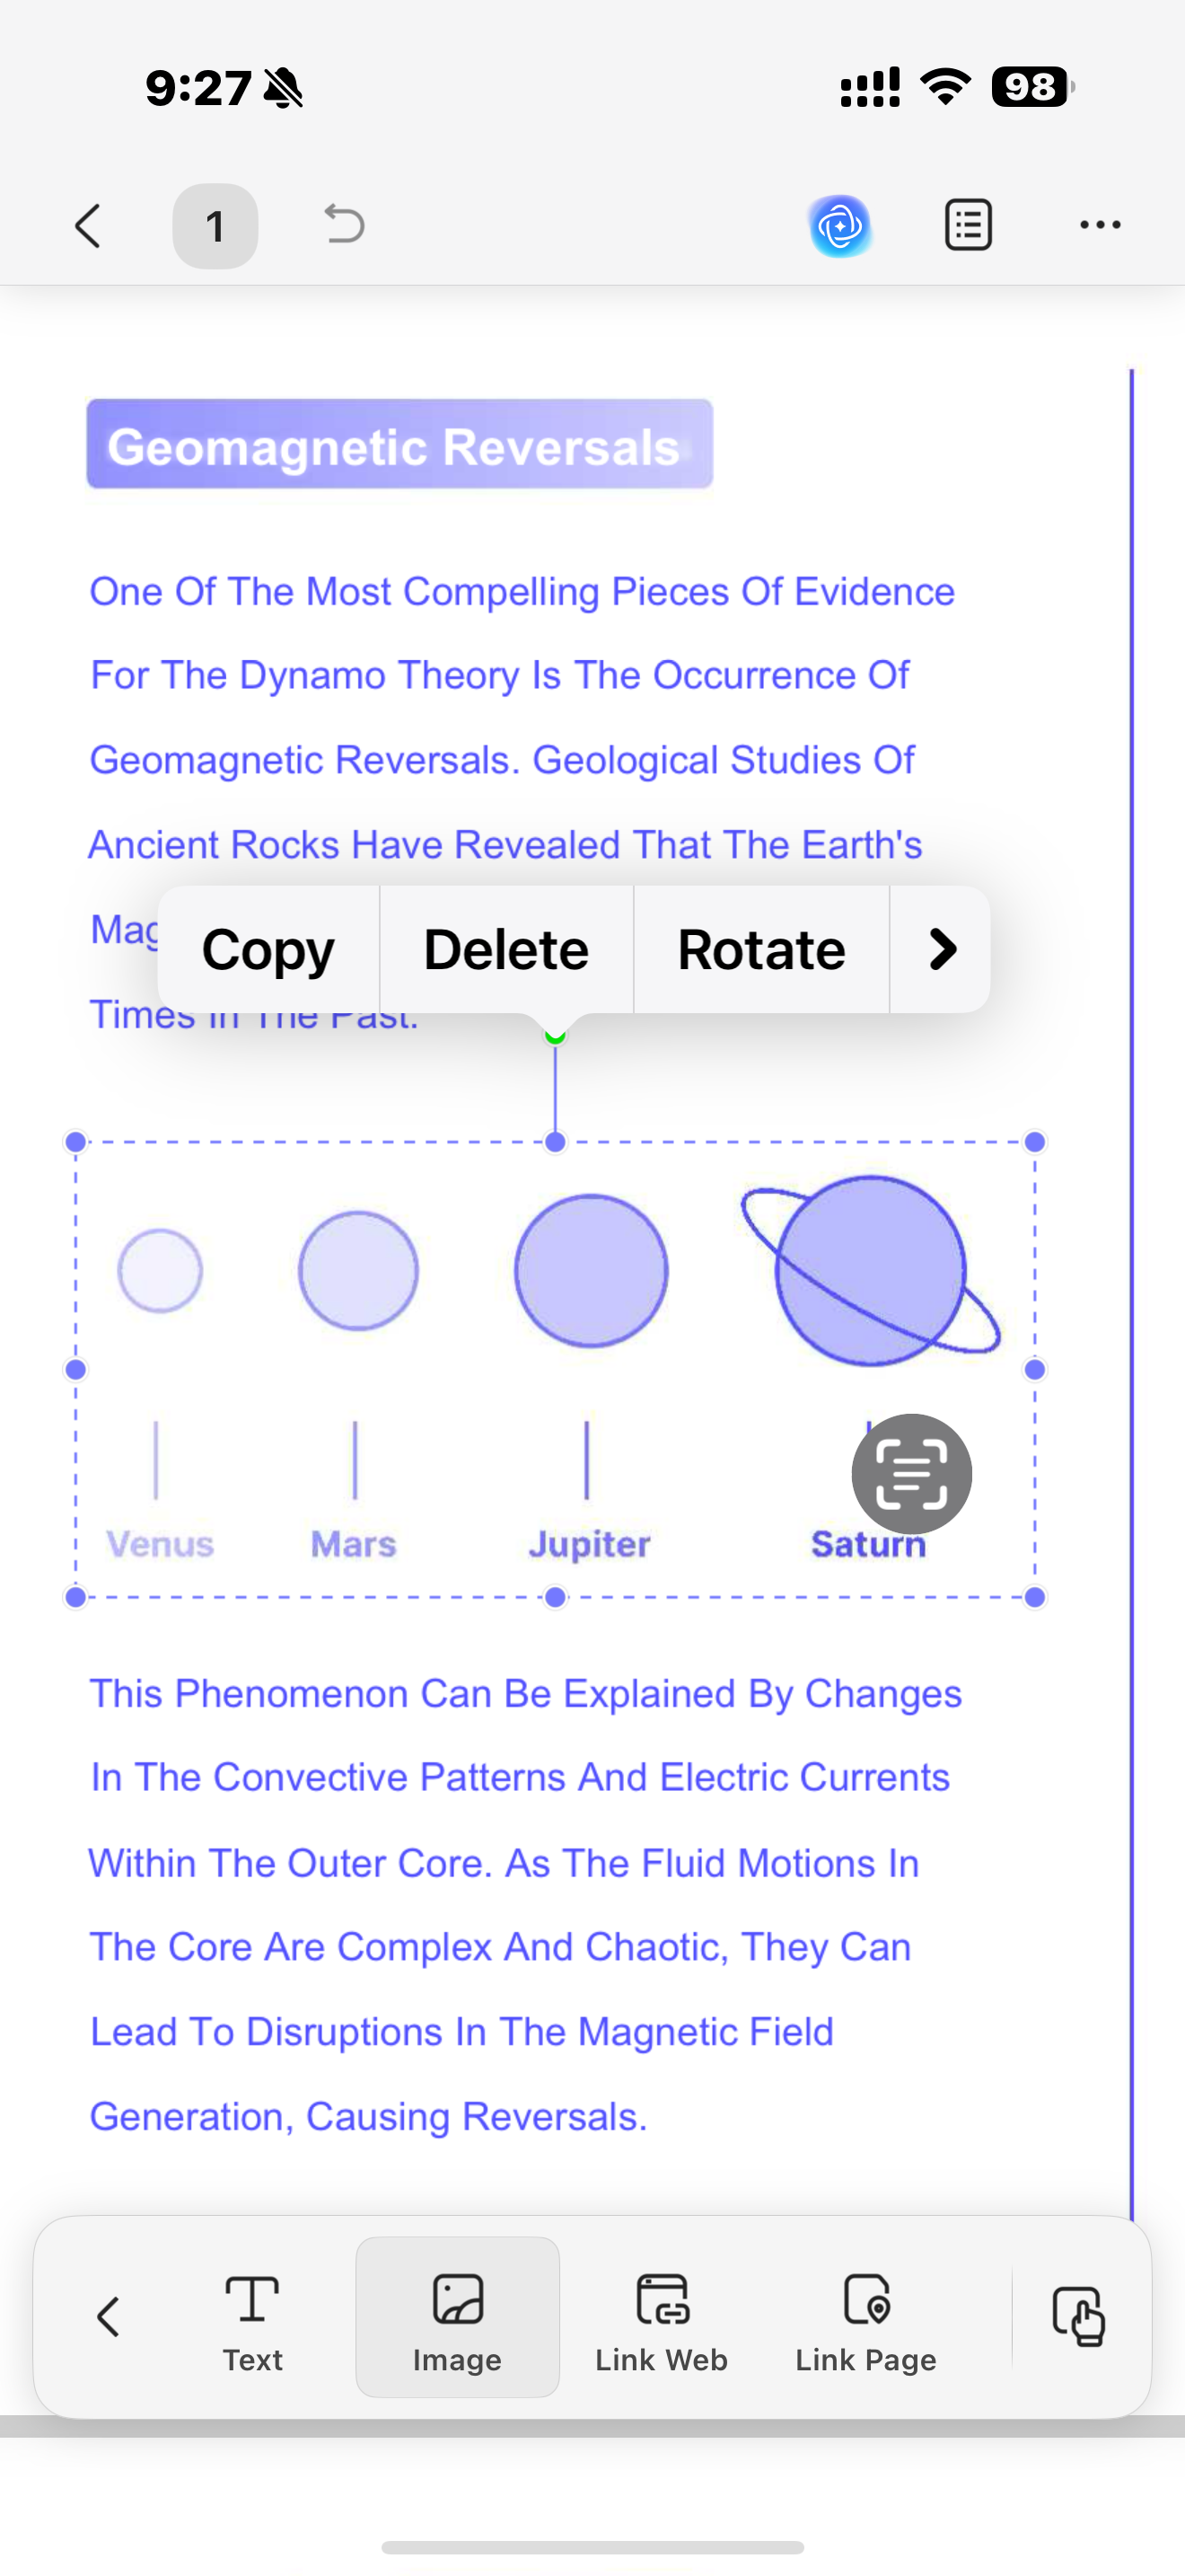Open the three-dot more options menu
The width and height of the screenshot is (1185, 2576).
click(x=1100, y=225)
